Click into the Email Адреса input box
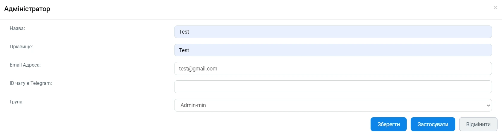Viewport: 502px width, 134px height. tap(333, 69)
